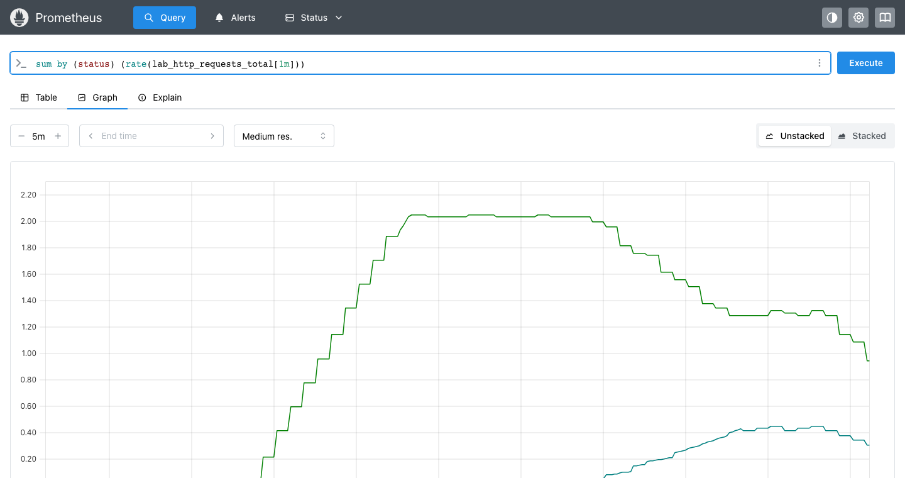Image resolution: width=905 pixels, height=478 pixels.
Task: Click into the PromQL expression field
Action: point(420,64)
